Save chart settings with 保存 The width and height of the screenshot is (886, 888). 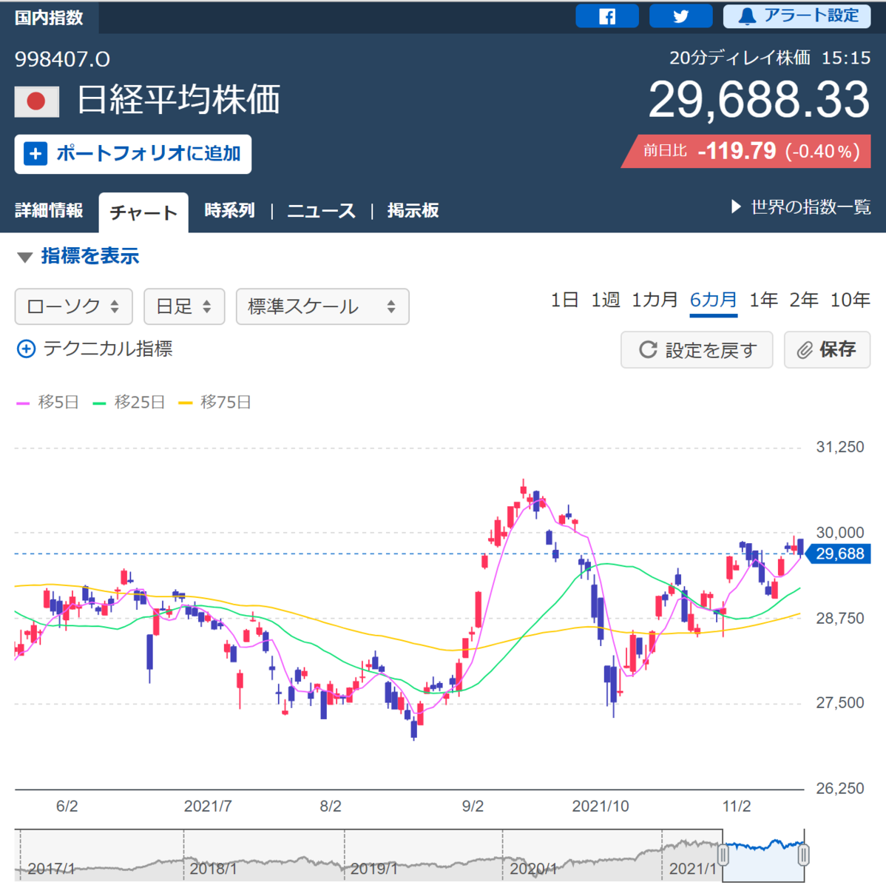click(x=827, y=350)
